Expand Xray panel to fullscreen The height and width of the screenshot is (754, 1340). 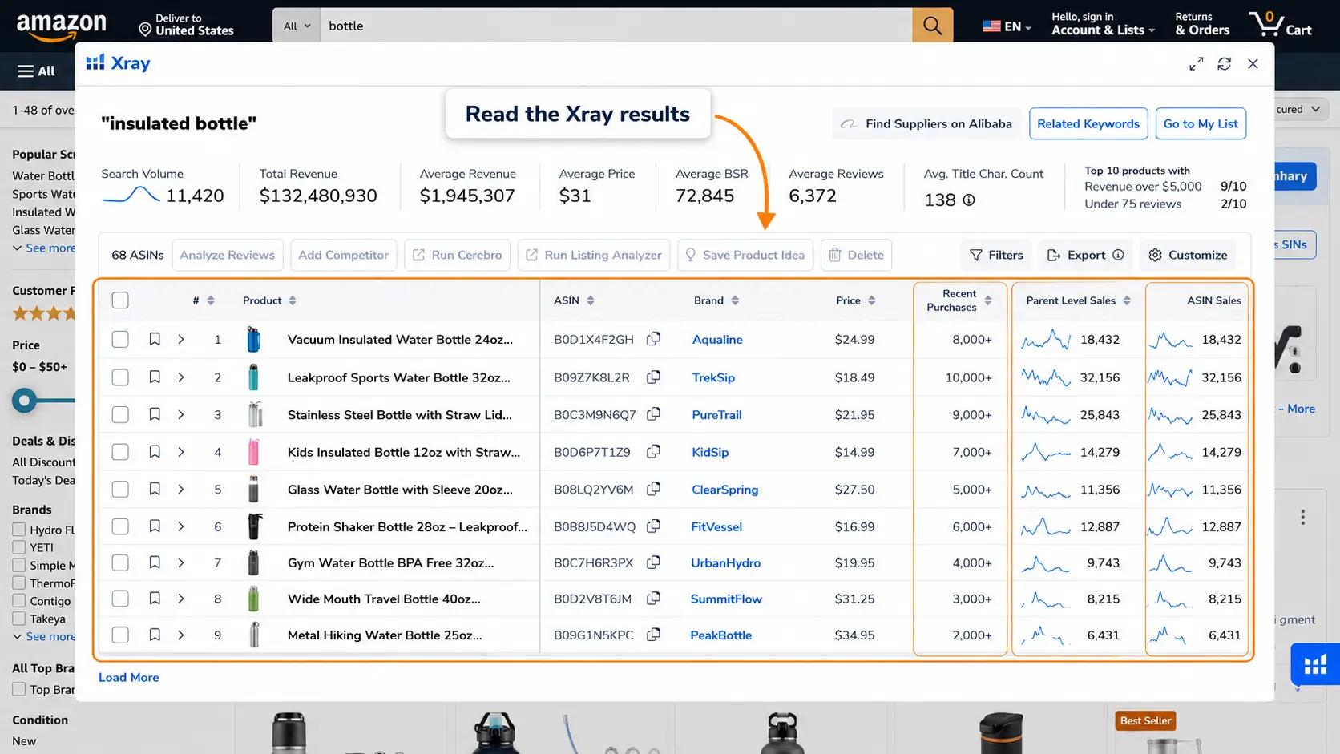pyautogui.click(x=1196, y=64)
